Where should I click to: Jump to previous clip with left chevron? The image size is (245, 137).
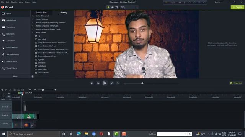tap(112, 83)
